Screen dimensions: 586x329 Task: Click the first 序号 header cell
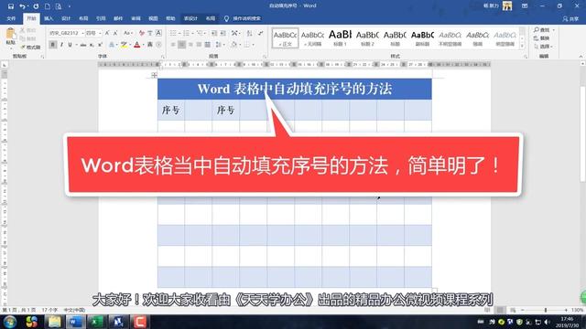pyautogui.click(x=171, y=110)
